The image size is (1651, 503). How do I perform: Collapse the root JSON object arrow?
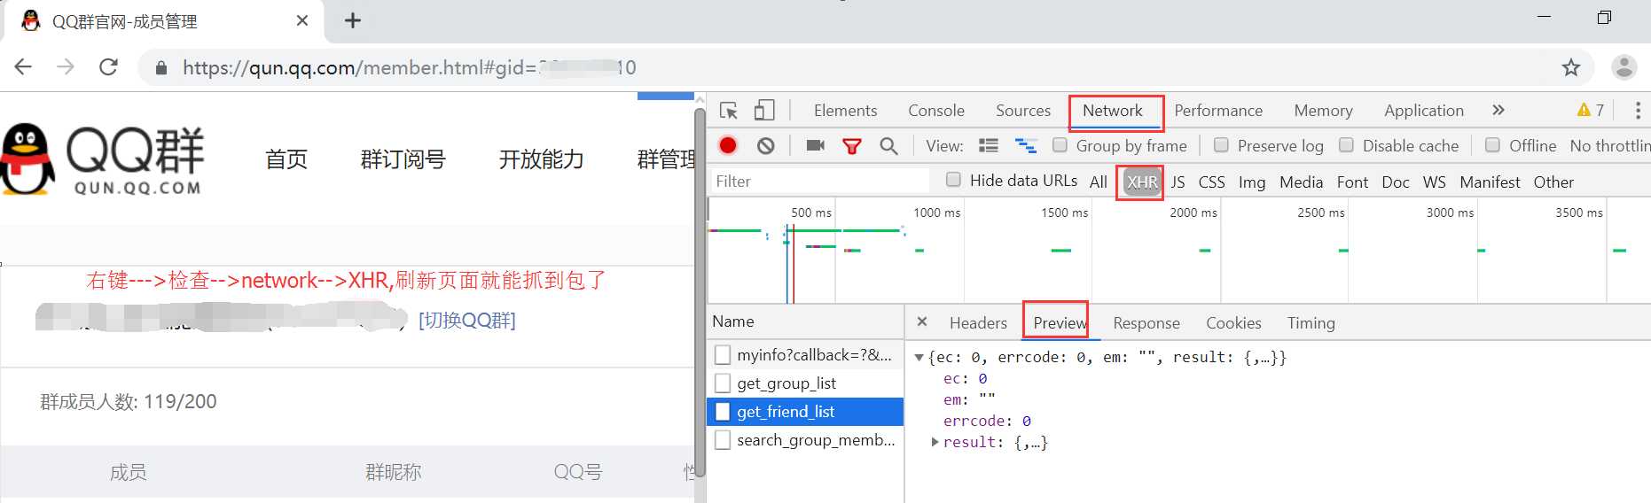point(919,358)
